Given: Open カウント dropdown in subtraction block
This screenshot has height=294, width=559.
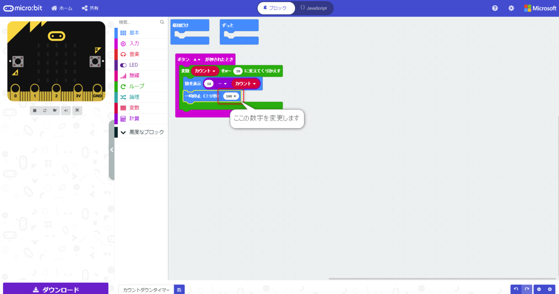Looking at the screenshot, I should [x=246, y=83].
